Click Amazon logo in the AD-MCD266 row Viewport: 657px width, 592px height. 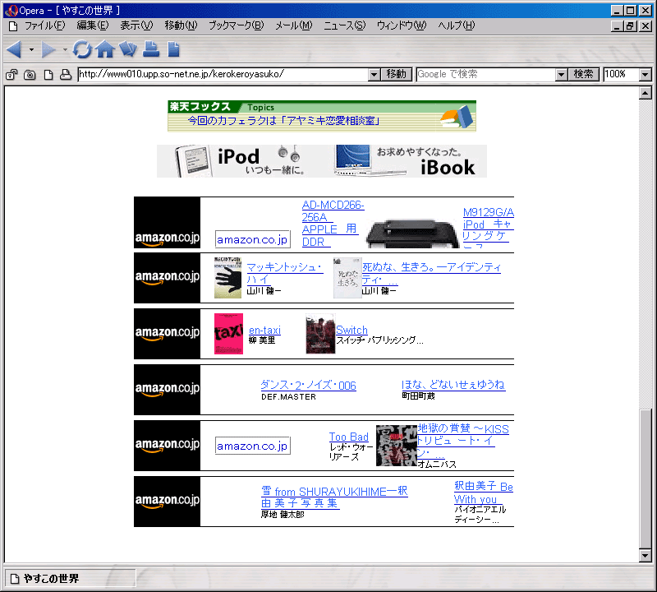click(168, 222)
